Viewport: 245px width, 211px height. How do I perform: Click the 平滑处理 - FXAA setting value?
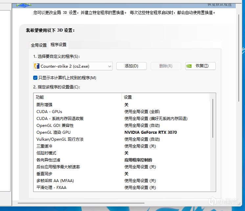point(140,188)
